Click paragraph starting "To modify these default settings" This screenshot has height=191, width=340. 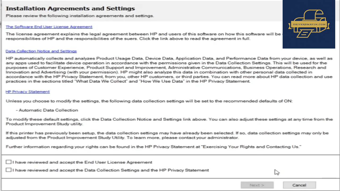(x=169, y=122)
